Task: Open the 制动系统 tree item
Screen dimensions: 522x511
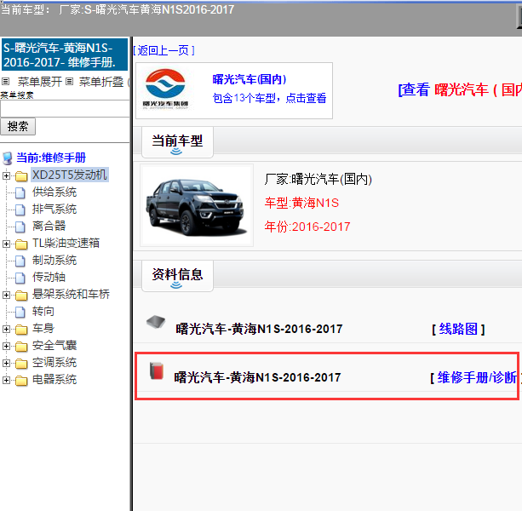Action: point(54,260)
